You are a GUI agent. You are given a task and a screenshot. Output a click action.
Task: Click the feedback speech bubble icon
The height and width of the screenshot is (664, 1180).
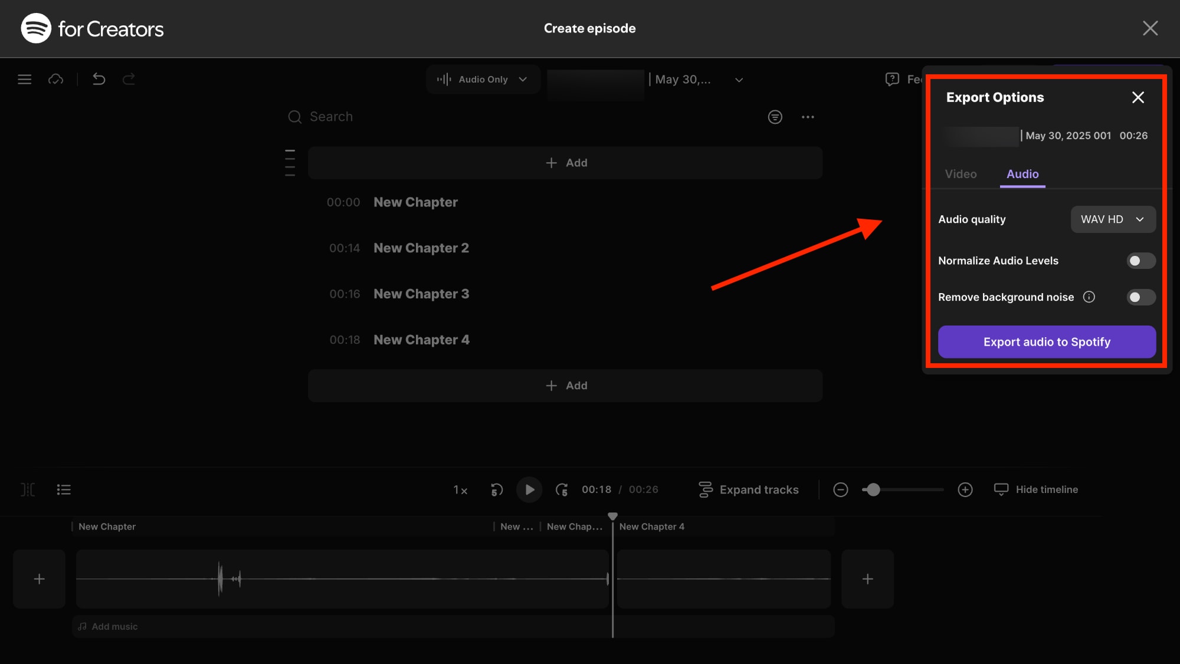(x=892, y=79)
